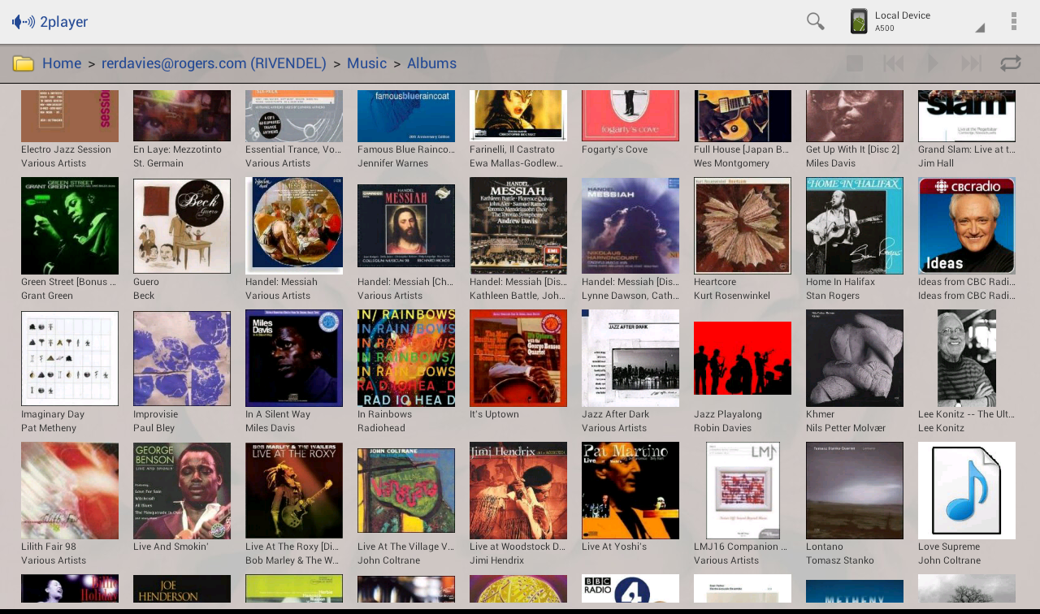
Task: Open Love Supreme by John Coltrane
Action: coord(966,491)
